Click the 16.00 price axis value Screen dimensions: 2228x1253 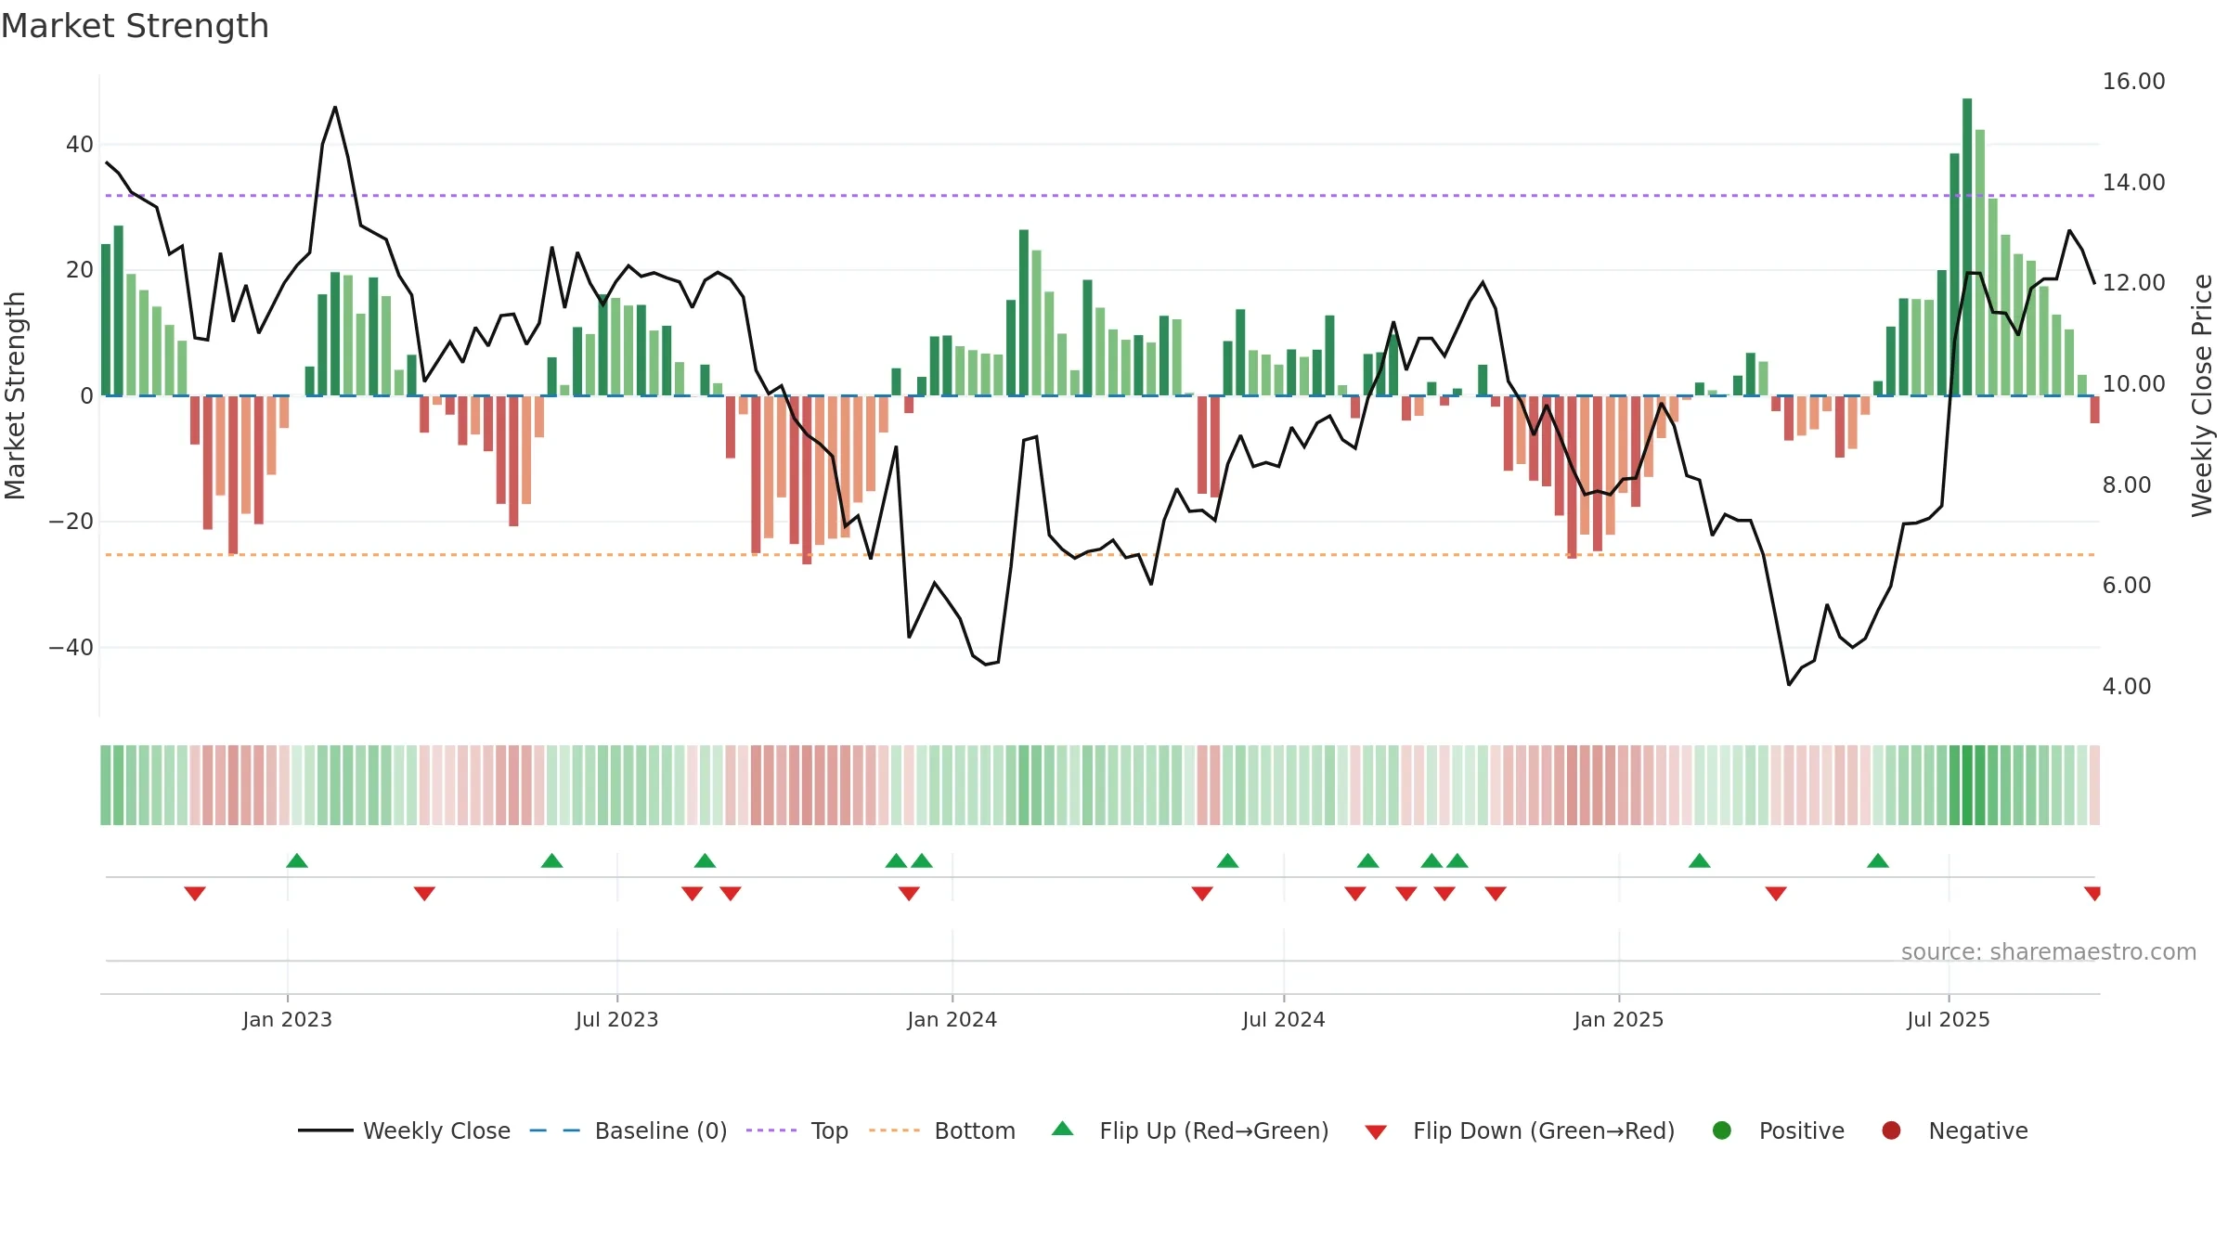[x=2133, y=82]
